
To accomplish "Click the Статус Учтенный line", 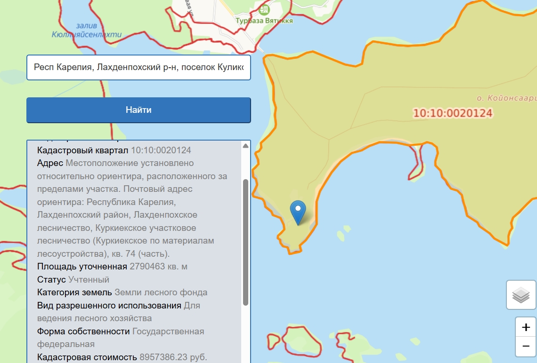I will click(x=73, y=280).
